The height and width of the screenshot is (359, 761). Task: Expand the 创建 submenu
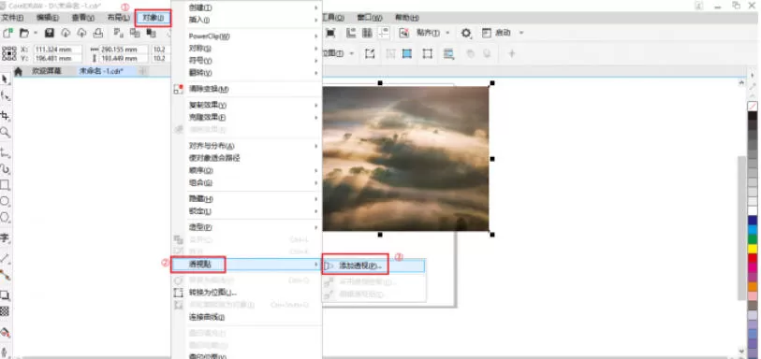point(247,7)
